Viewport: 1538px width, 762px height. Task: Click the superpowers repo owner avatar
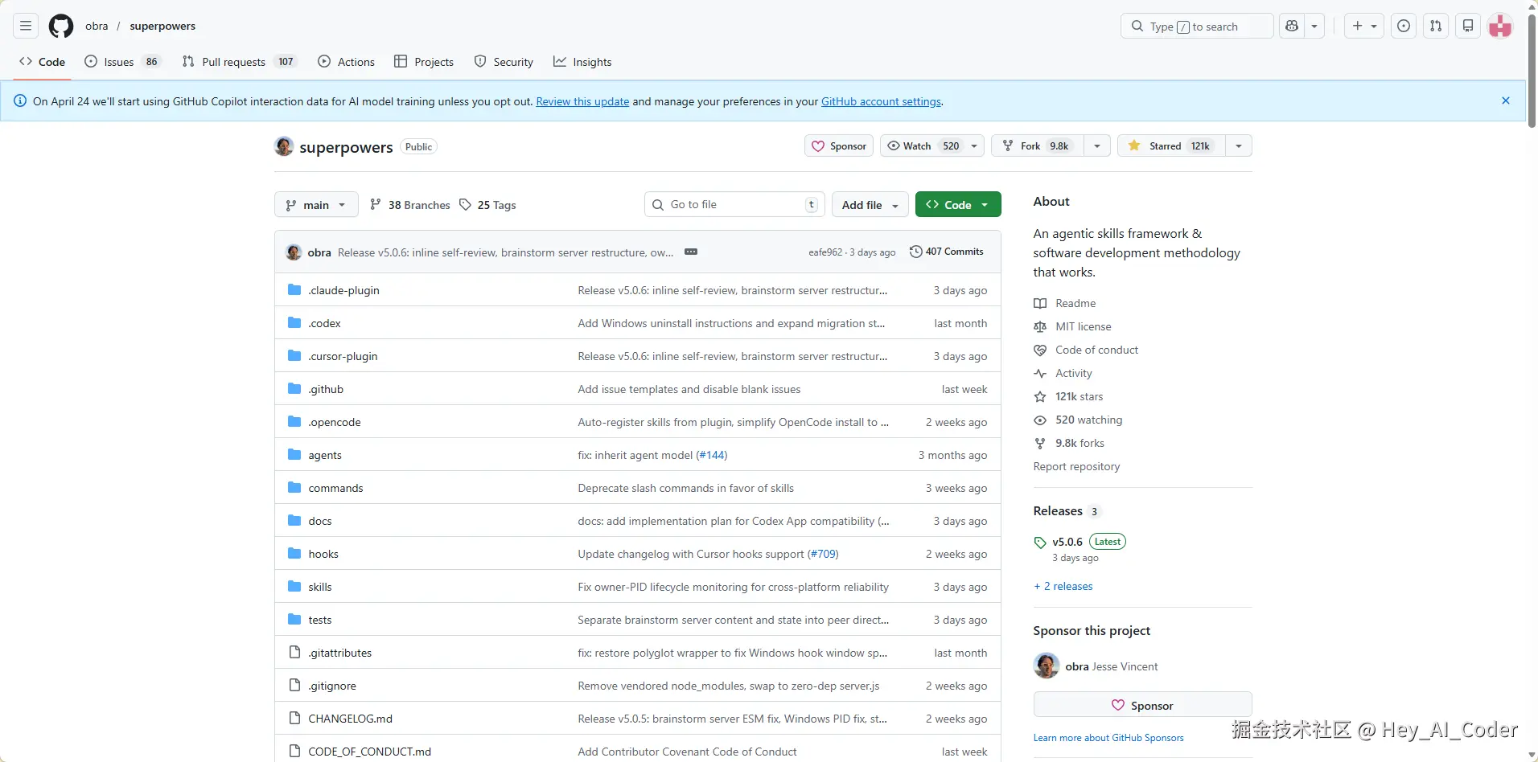pyautogui.click(x=284, y=146)
